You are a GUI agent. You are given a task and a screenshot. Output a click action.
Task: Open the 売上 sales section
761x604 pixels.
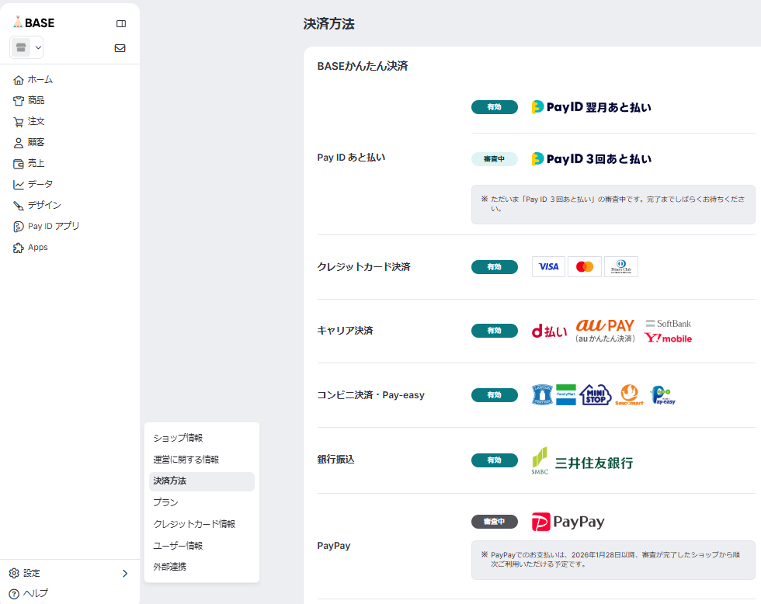pos(35,163)
